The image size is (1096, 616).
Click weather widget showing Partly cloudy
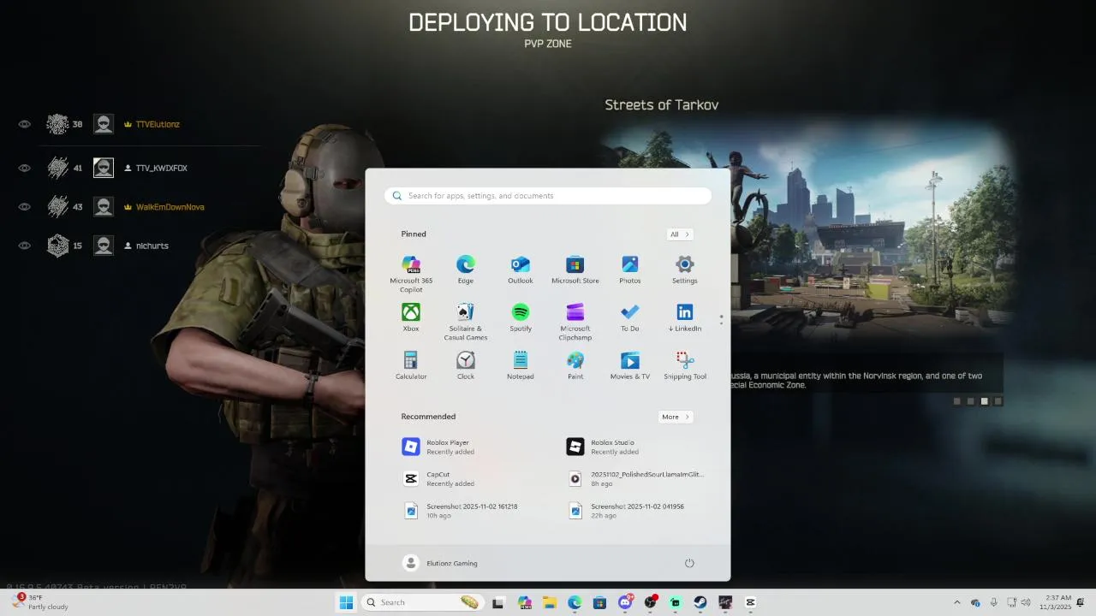click(x=39, y=602)
